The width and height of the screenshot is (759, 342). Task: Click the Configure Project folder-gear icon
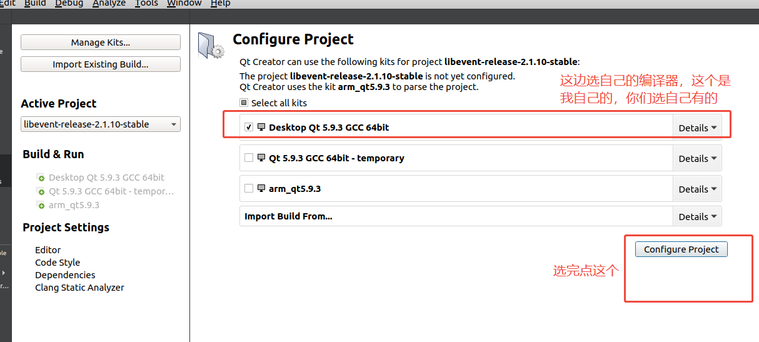click(210, 44)
